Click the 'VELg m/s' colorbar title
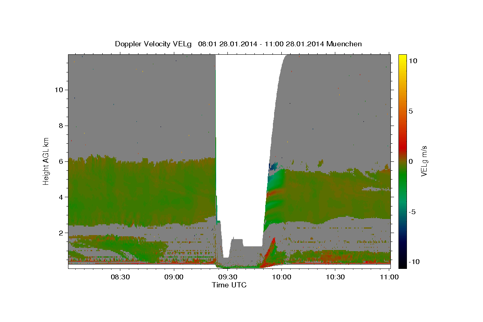Viewport: 483px width, 322px height. (424, 161)
